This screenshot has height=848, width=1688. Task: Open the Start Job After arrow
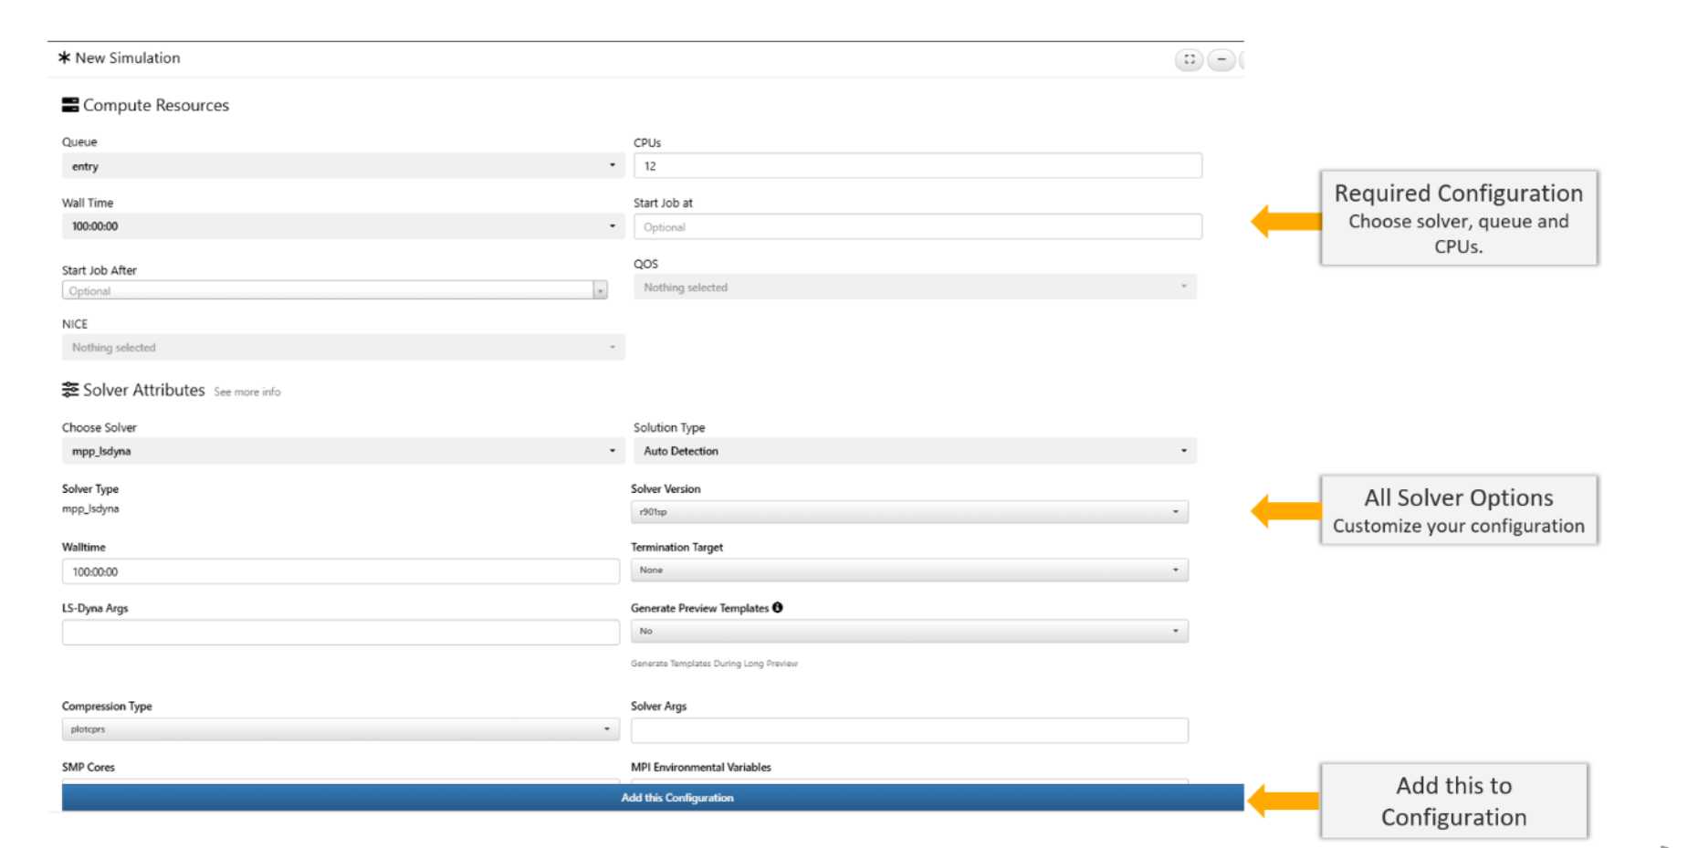[x=600, y=291]
